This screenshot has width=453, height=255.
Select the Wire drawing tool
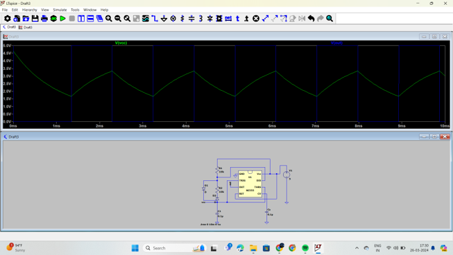[x=155, y=19]
